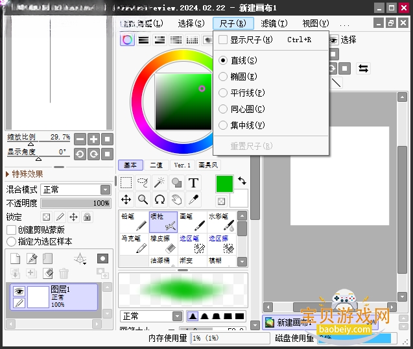Select the shape tool
This screenshot has height=349, width=413.
(176, 182)
